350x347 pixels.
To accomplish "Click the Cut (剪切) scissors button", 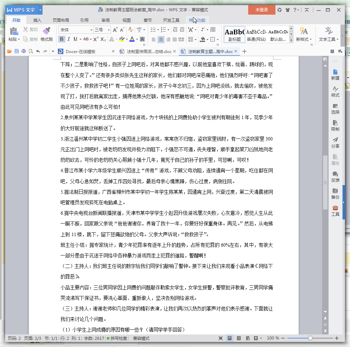I will [30, 30].
